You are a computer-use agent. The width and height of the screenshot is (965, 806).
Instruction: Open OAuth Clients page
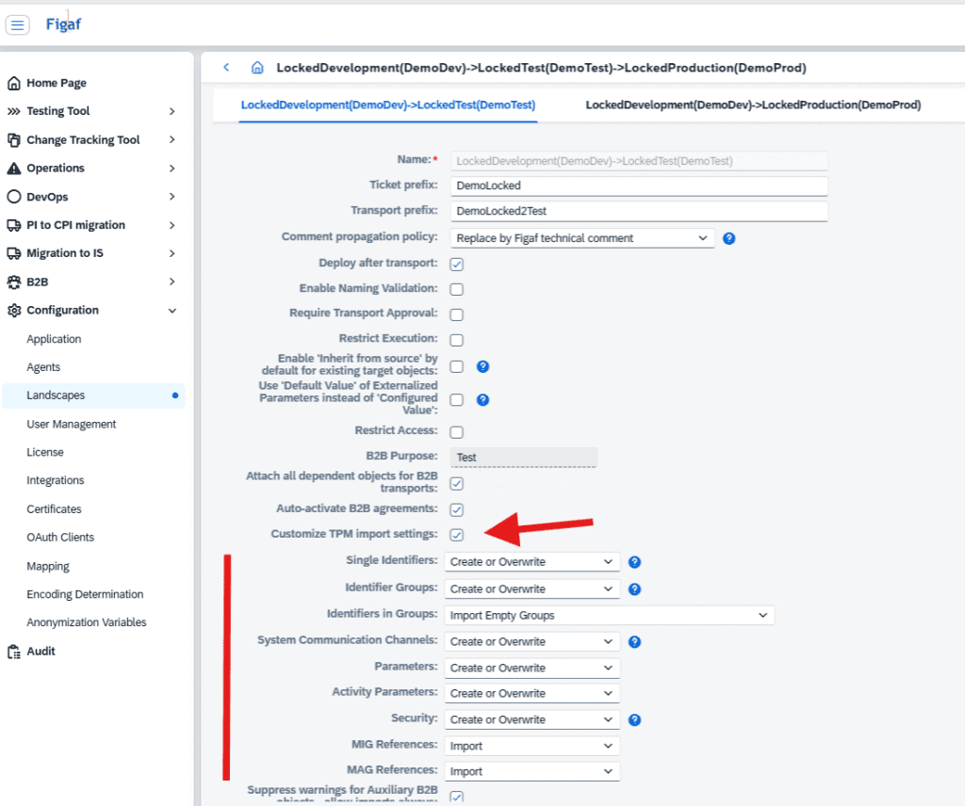pyautogui.click(x=60, y=538)
